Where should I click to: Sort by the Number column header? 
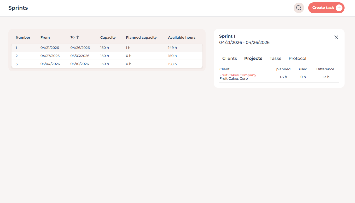click(x=23, y=38)
